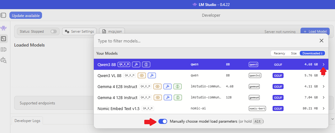Expand chevron for Gemma 4 E2B Instruct
335x133 pixels.
323,86
